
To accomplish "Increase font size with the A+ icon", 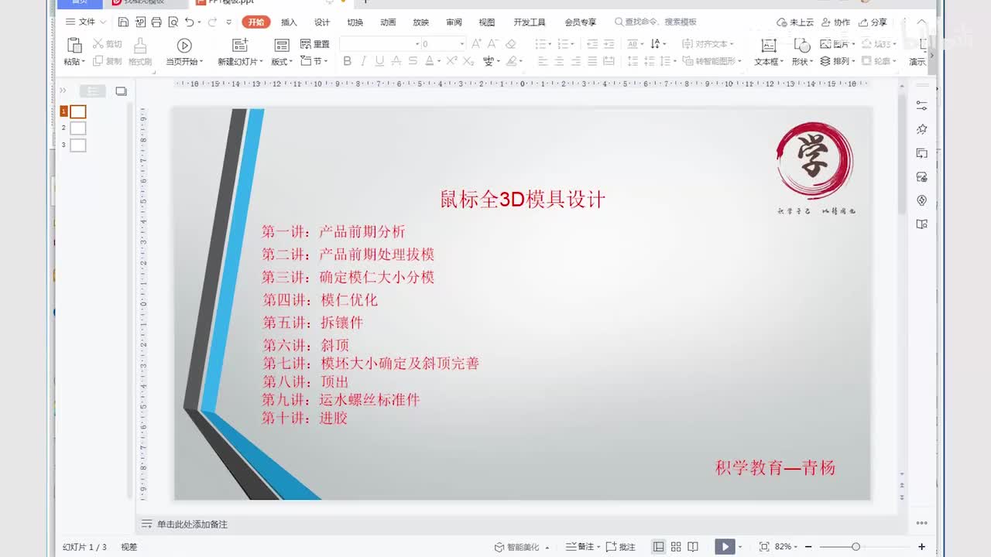I will pyautogui.click(x=476, y=44).
